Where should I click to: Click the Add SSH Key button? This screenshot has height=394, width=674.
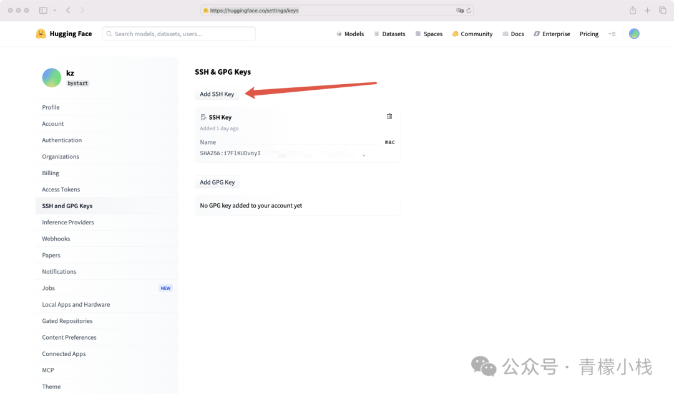pos(217,94)
